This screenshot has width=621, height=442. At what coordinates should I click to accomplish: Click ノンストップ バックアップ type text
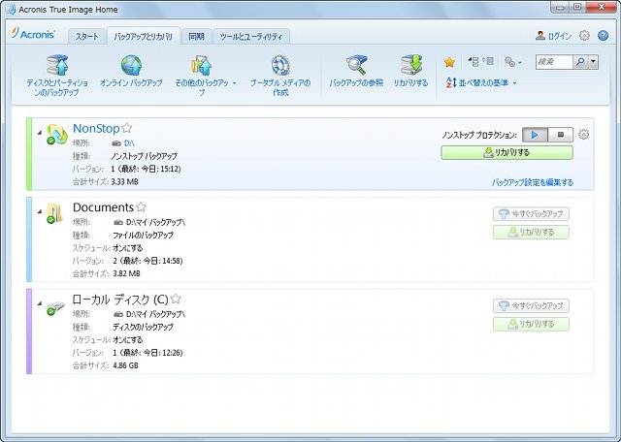click(145, 156)
